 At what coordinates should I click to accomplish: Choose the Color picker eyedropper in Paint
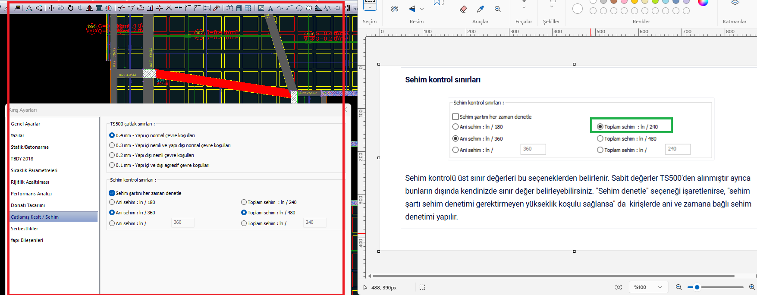(x=481, y=9)
